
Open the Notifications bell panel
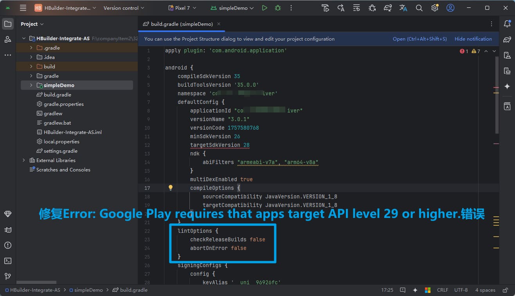(507, 24)
